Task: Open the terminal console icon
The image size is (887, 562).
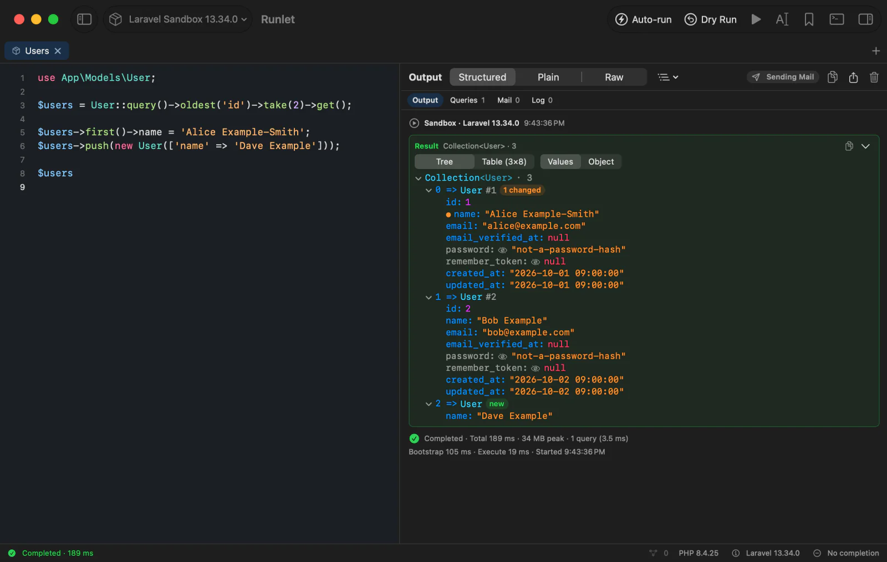Action: pyautogui.click(x=837, y=19)
